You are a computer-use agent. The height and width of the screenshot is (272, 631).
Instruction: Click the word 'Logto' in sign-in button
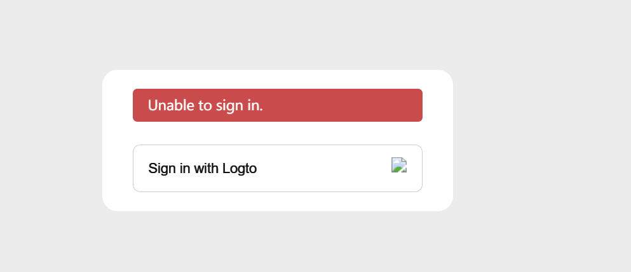(x=240, y=168)
